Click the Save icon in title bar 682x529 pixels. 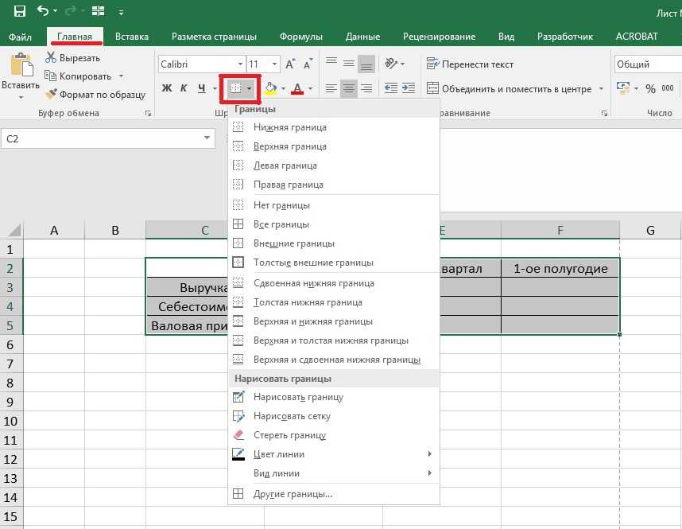17,12
